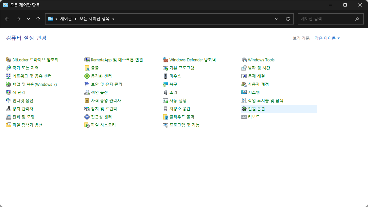This screenshot has width=368, height=207.
Task: Expand the chevron after 제어판 breadcrumb
Action: pyautogui.click(x=76, y=19)
